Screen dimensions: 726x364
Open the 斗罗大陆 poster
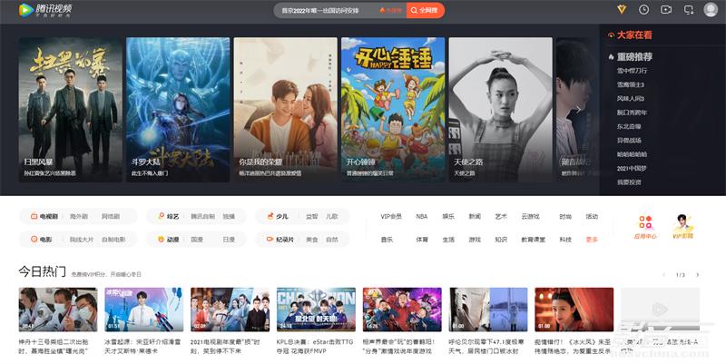pyautogui.click(x=178, y=110)
